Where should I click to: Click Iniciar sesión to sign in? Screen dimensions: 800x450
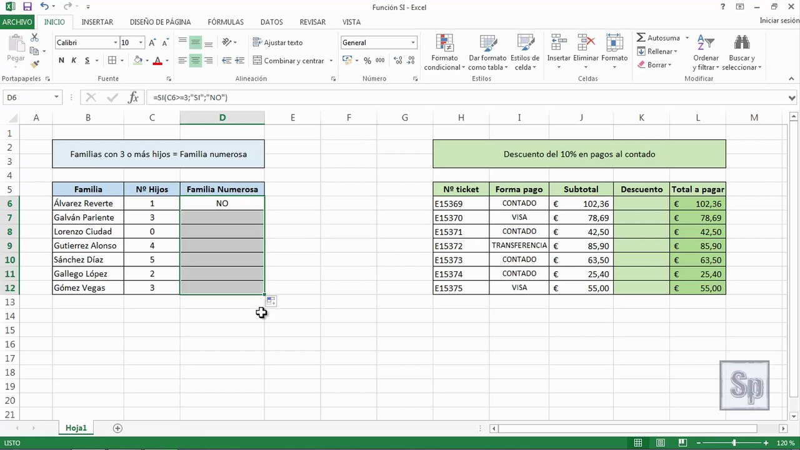click(779, 21)
